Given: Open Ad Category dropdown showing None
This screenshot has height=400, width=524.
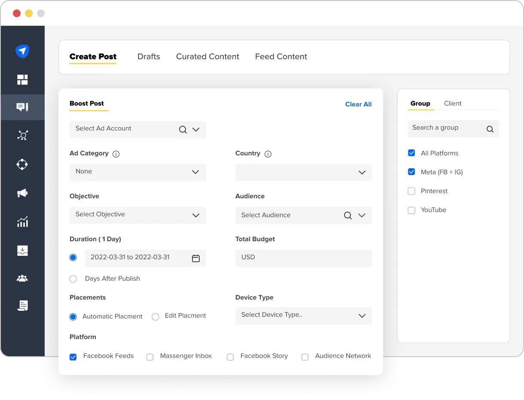Looking at the screenshot, I should click(138, 172).
